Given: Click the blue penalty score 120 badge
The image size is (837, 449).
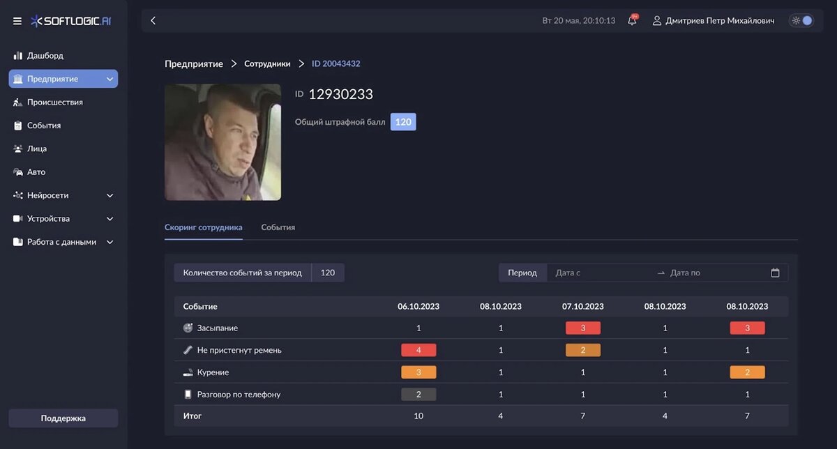Looking at the screenshot, I should click(403, 122).
